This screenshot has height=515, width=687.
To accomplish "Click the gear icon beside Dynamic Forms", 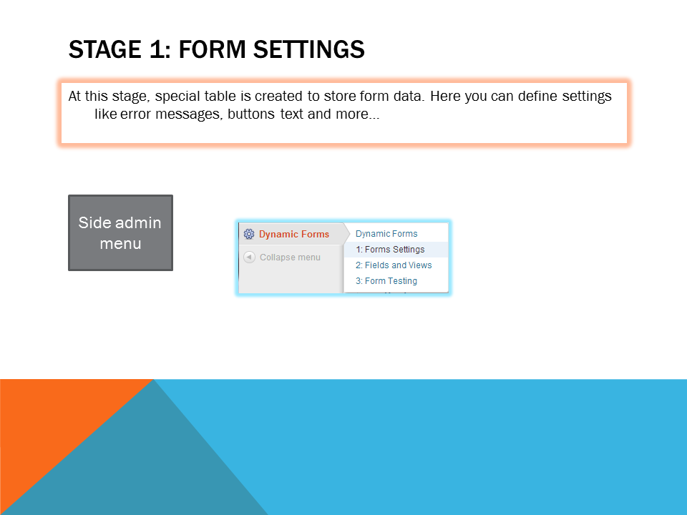I will 249,234.
